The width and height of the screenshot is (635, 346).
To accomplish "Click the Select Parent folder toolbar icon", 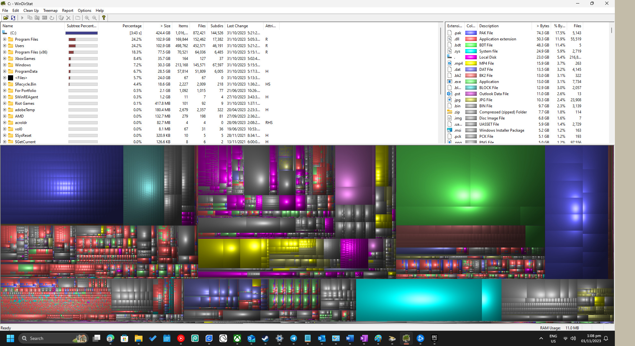I will pyautogui.click(x=78, y=18).
